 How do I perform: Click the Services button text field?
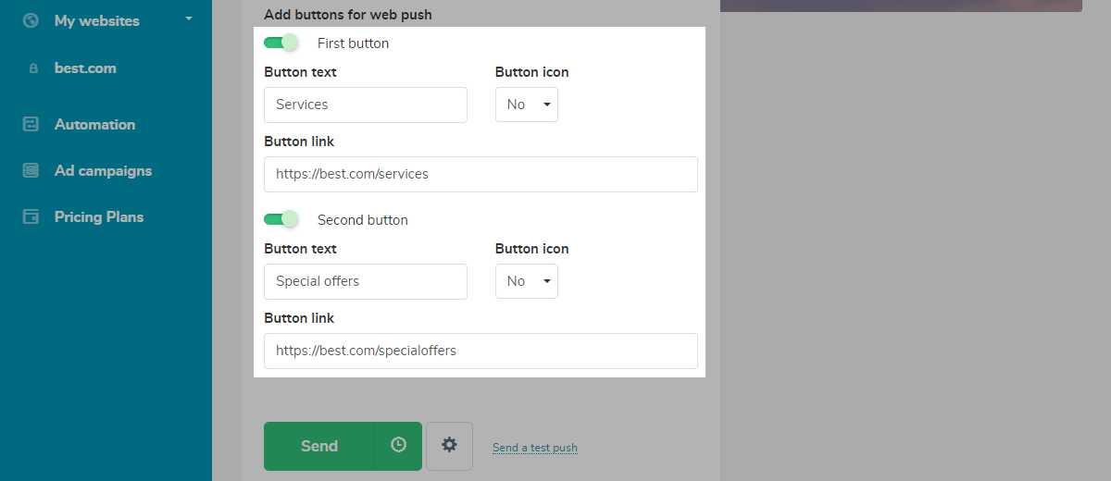(x=365, y=105)
